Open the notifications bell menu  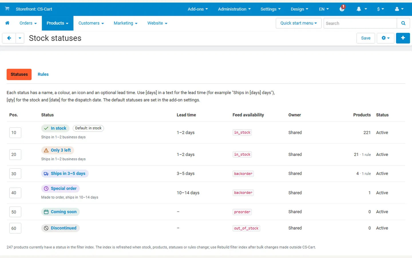[362, 9]
